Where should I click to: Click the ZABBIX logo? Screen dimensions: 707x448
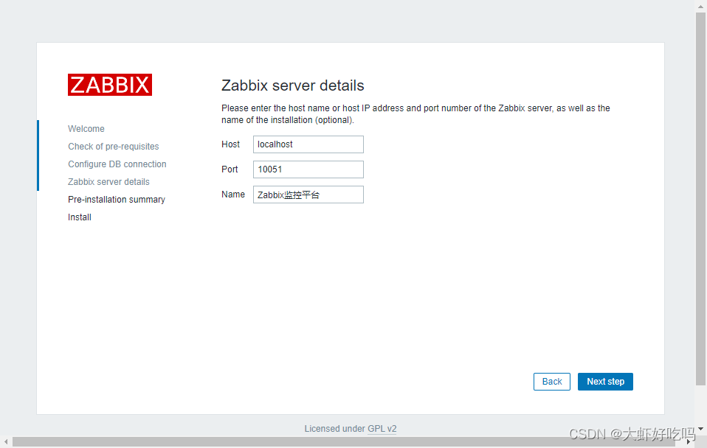click(x=110, y=85)
